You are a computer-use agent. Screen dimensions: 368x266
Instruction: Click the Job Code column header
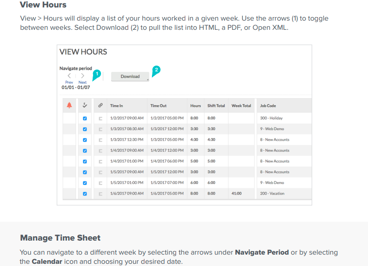(x=268, y=106)
